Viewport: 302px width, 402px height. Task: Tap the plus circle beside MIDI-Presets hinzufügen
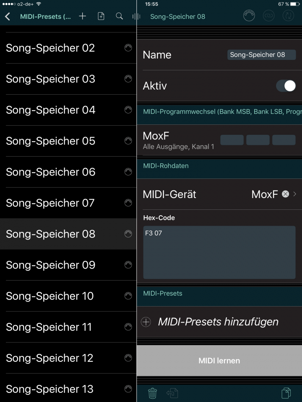pyautogui.click(x=146, y=322)
